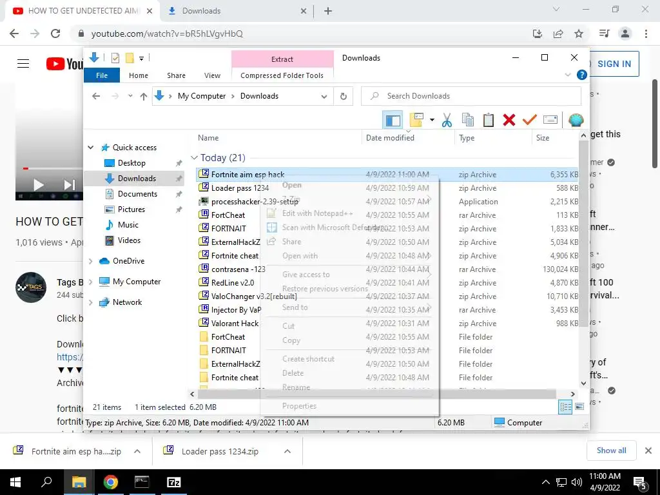Viewport: 660px width, 495px height.
Task: Open Chrome media controls icon
Action: pos(604,34)
